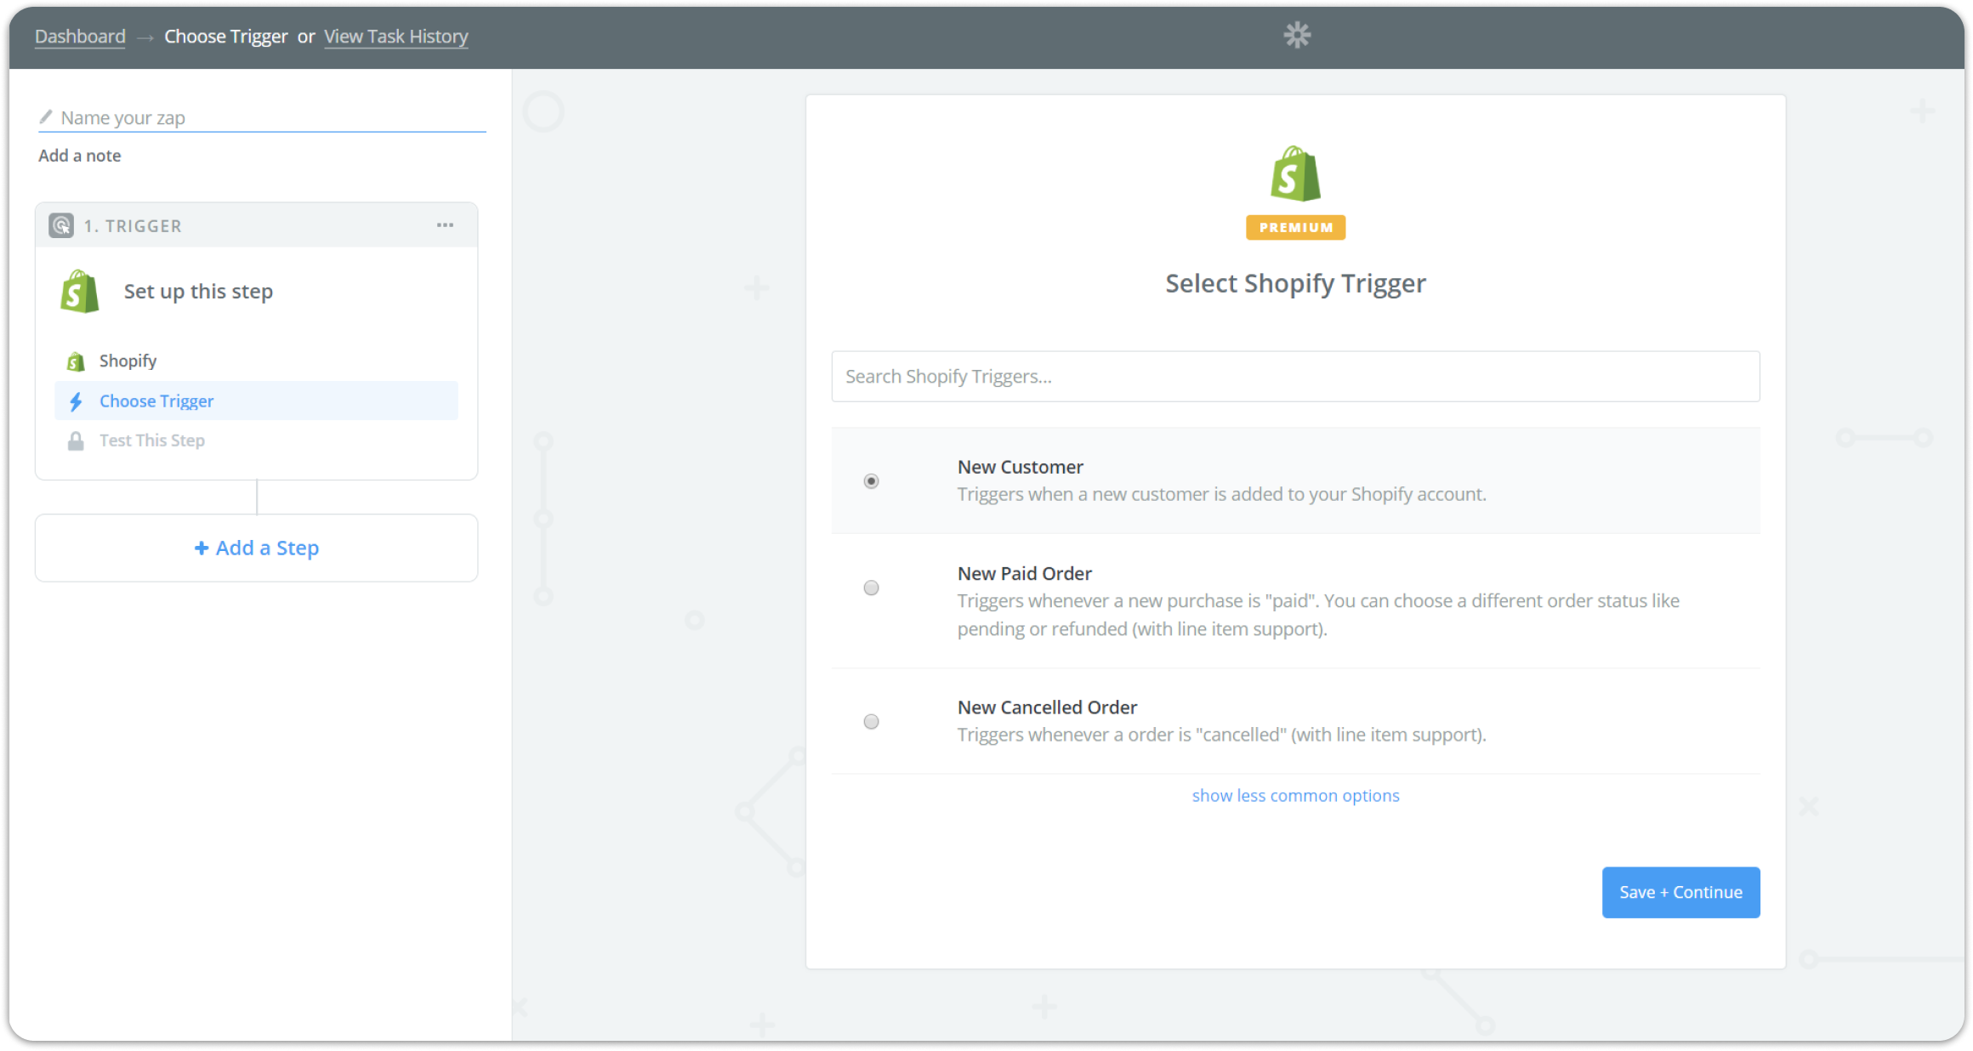This screenshot has height=1051, width=1973.
Task: Click the lightning bolt Choose Trigger icon
Action: pos(76,401)
